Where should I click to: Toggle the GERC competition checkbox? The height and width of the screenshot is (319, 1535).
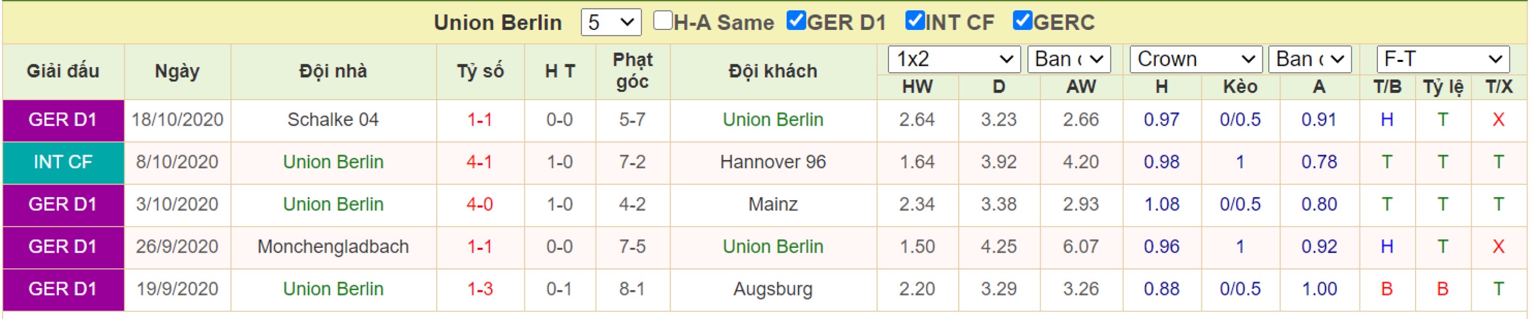coord(1022,21)
